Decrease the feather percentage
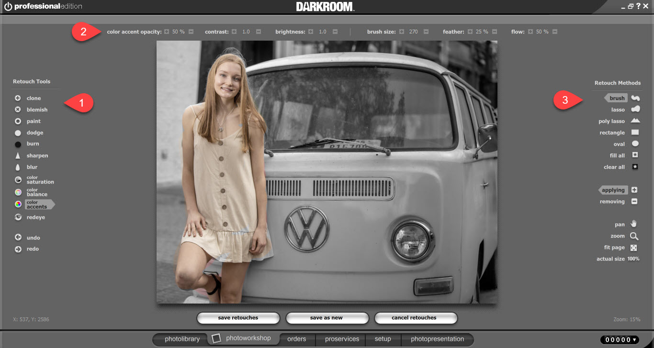654x348 pixels. [495, 32]
